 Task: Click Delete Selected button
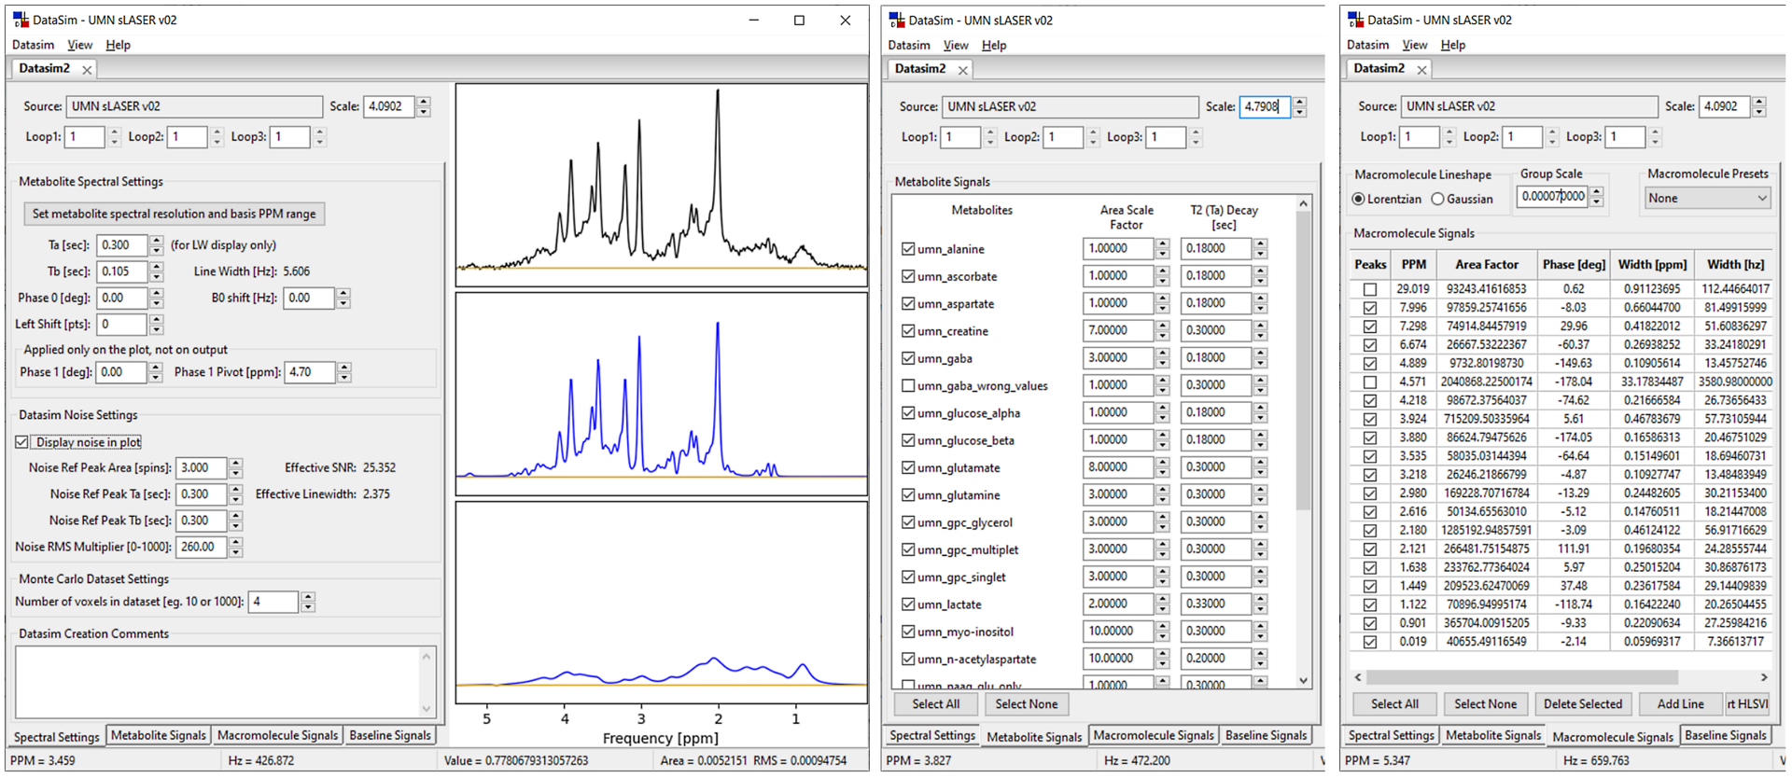pos(1582,704)
